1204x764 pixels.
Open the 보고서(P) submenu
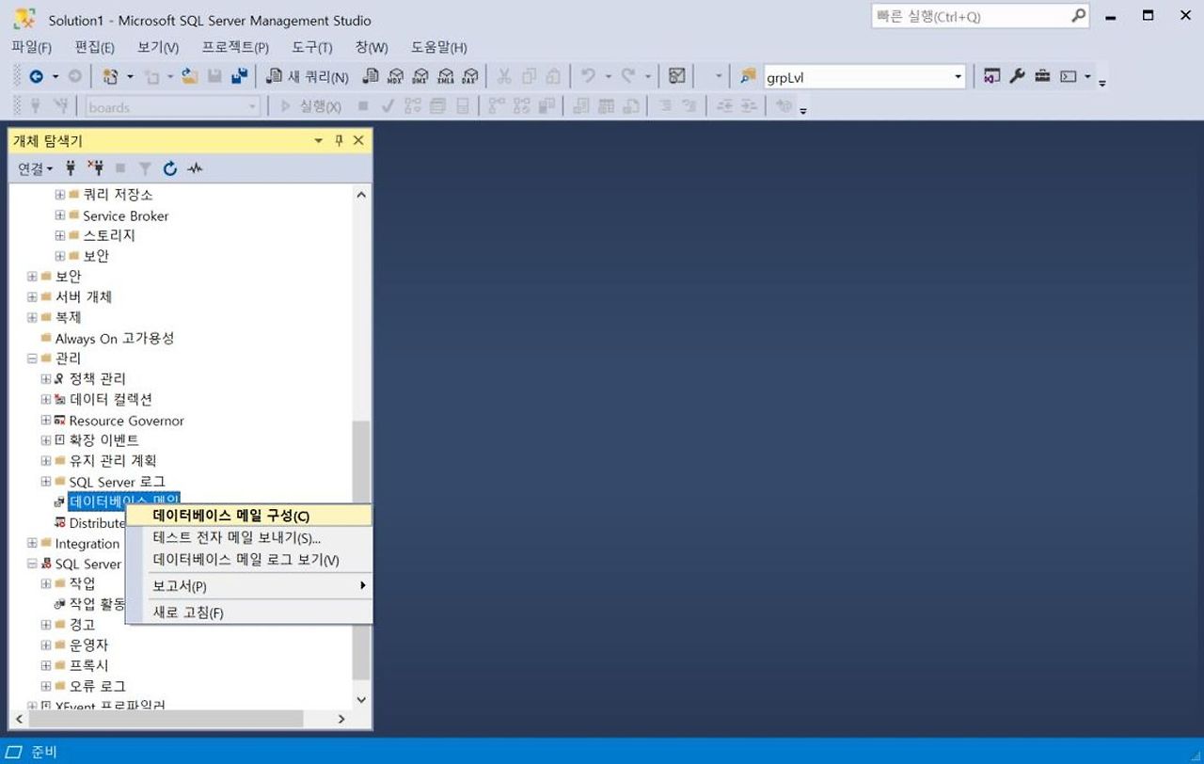click(x=249, y=586)
